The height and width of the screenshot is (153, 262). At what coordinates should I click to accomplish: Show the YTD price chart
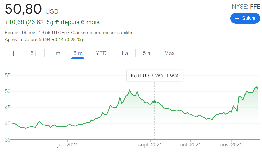[101, 53]
